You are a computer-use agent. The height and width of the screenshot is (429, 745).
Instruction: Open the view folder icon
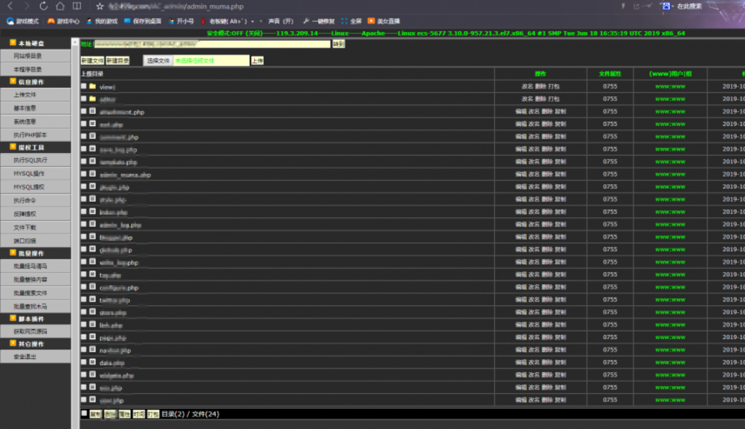coord(93,86)
